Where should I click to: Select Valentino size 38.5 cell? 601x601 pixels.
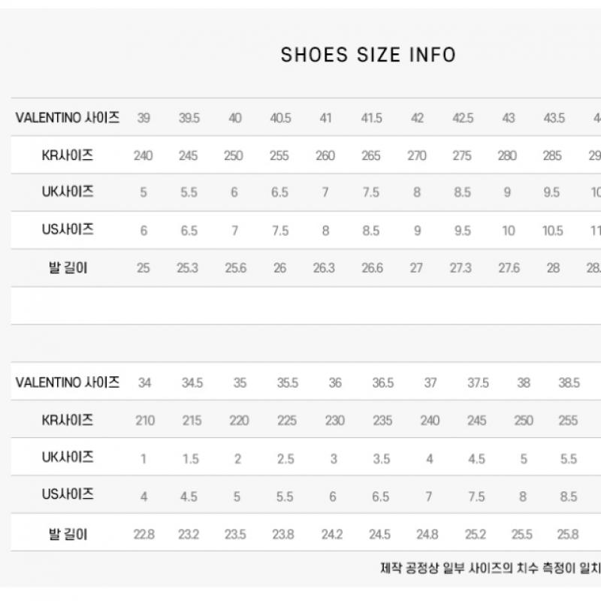click(569, 382)
